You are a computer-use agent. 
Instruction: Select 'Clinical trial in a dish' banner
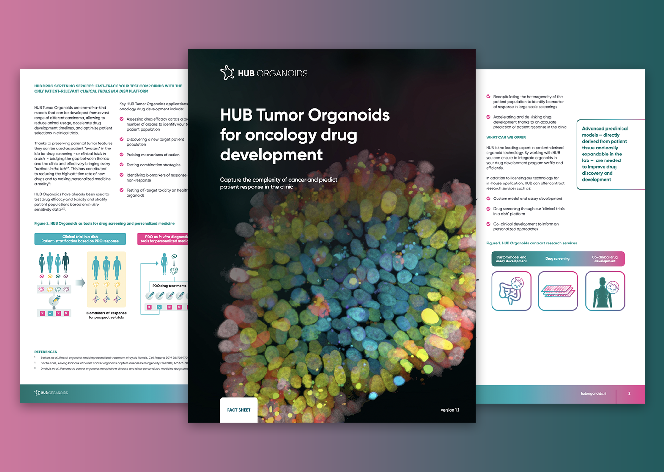click(x=80, y=239)
